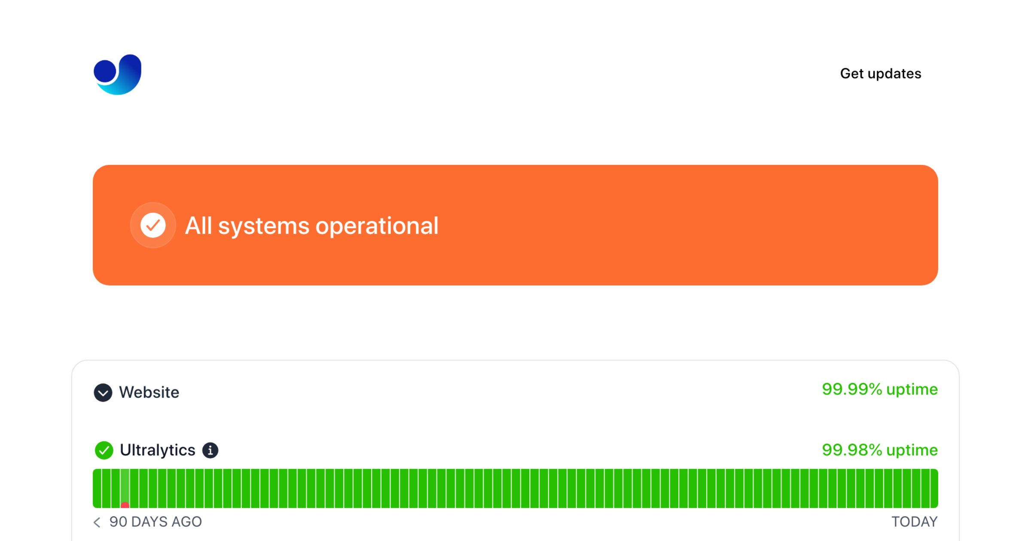Click the TODAY label

pos(914,522)
